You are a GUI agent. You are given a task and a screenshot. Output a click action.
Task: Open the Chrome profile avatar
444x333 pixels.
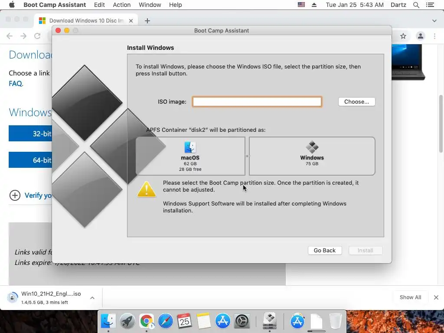pos(421,36)
